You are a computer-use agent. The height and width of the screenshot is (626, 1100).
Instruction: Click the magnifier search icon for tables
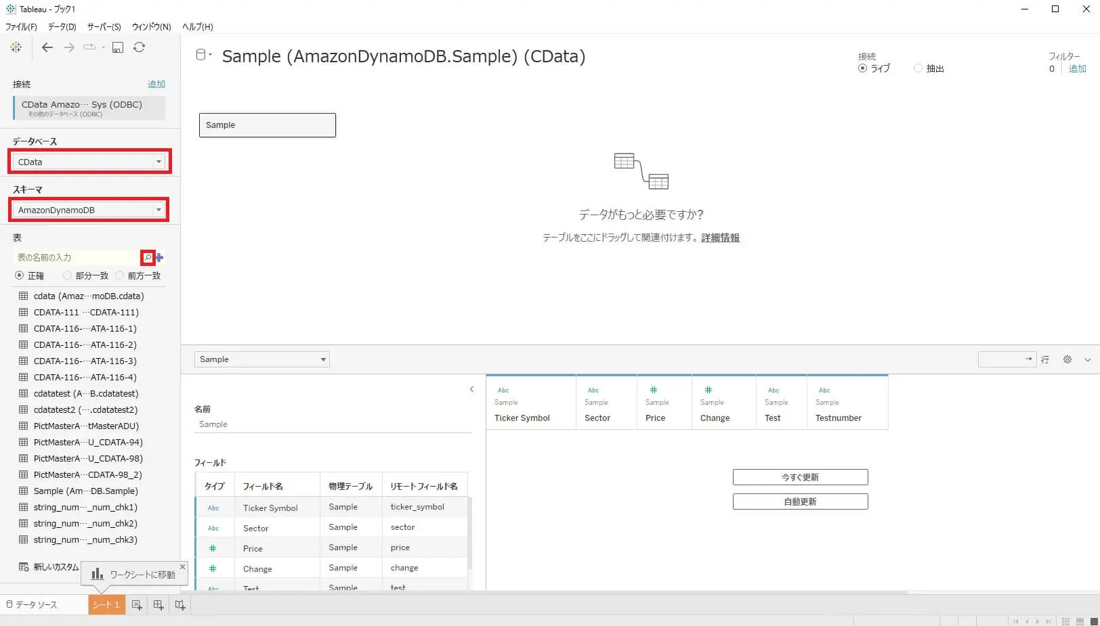pos(148,257)
